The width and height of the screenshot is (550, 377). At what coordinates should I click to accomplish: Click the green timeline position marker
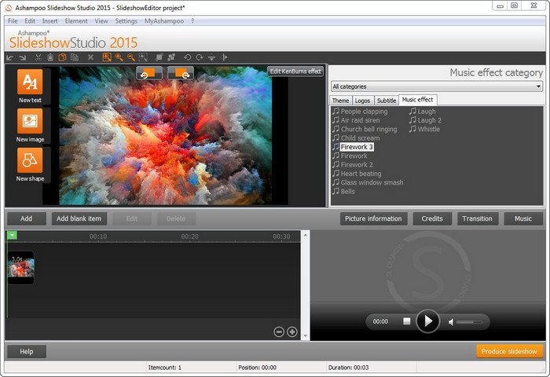click(12, 236)
